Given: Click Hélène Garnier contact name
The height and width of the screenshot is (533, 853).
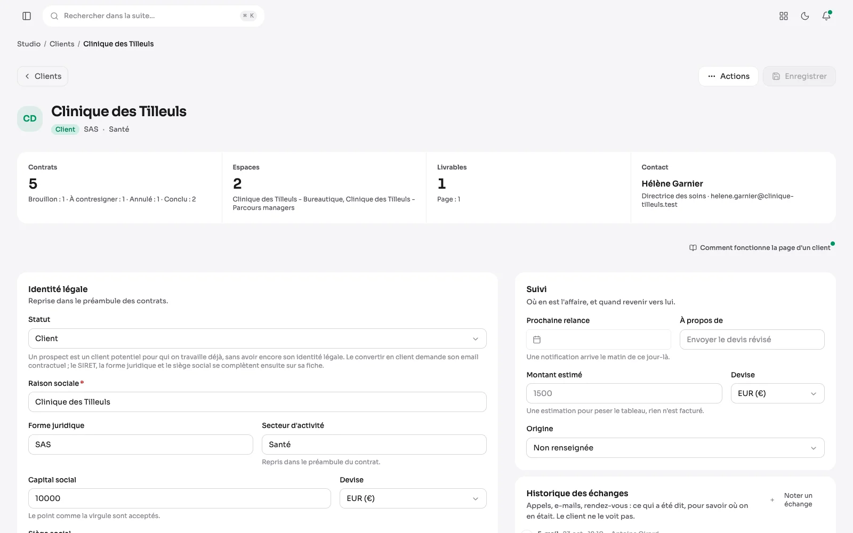Looking at the screenshot, I should pyautogui.click(x=672, y=183).
